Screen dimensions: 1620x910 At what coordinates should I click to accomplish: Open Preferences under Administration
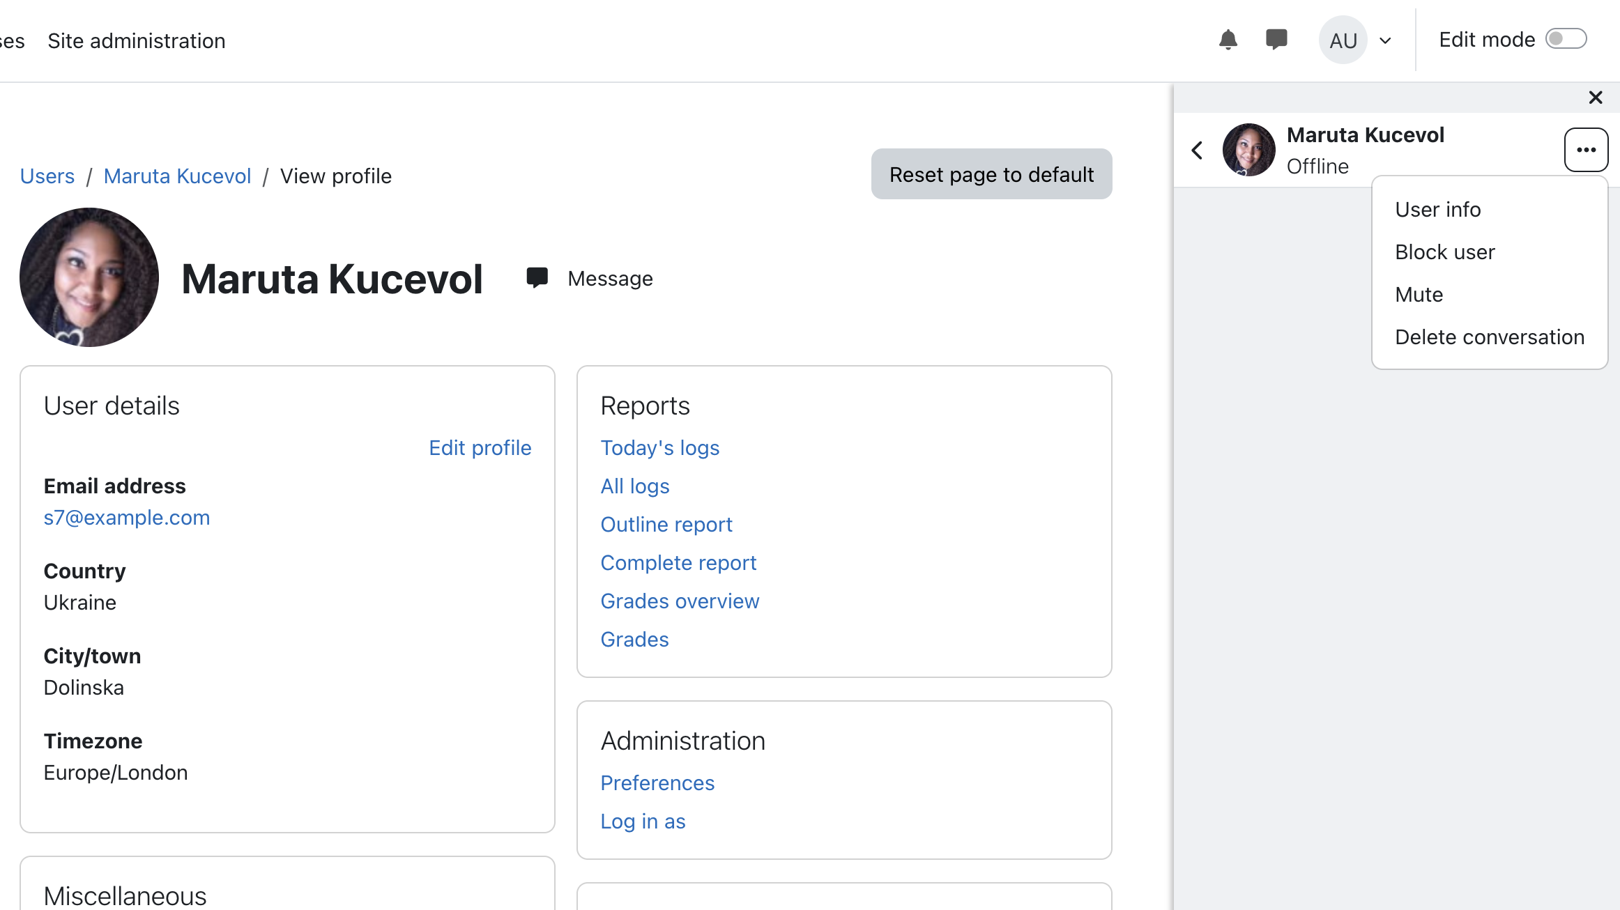[x=657, y=783]
